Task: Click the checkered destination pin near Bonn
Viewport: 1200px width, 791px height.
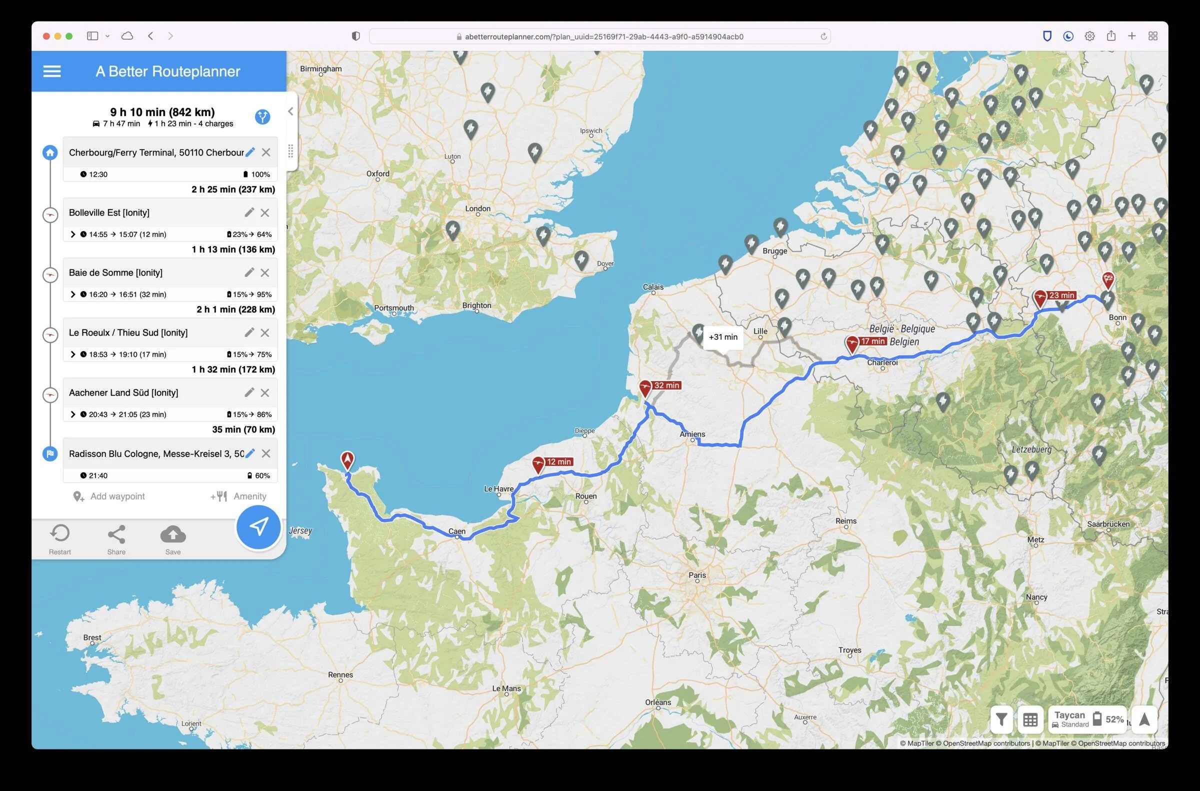Action: pyautogui.click(x=1108, y=280)
